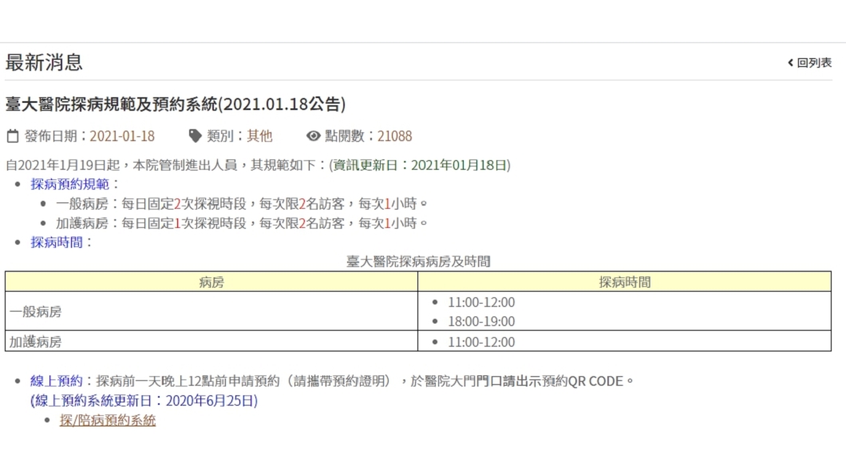Click the view count 21088
The width and height of the screenshot is (846, 475).
394,135
